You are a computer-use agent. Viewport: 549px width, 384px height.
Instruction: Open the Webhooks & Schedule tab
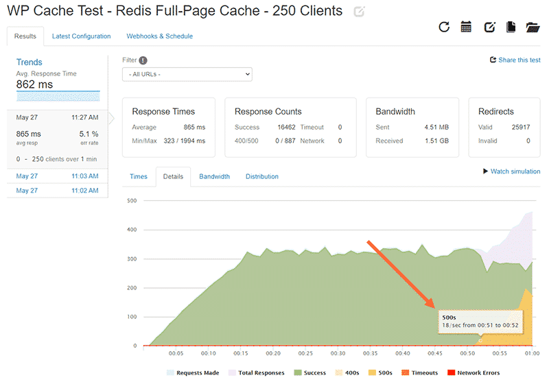coord(160,36)
